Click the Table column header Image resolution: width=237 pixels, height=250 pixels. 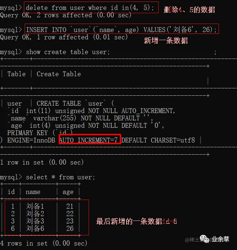coord(17,74)
